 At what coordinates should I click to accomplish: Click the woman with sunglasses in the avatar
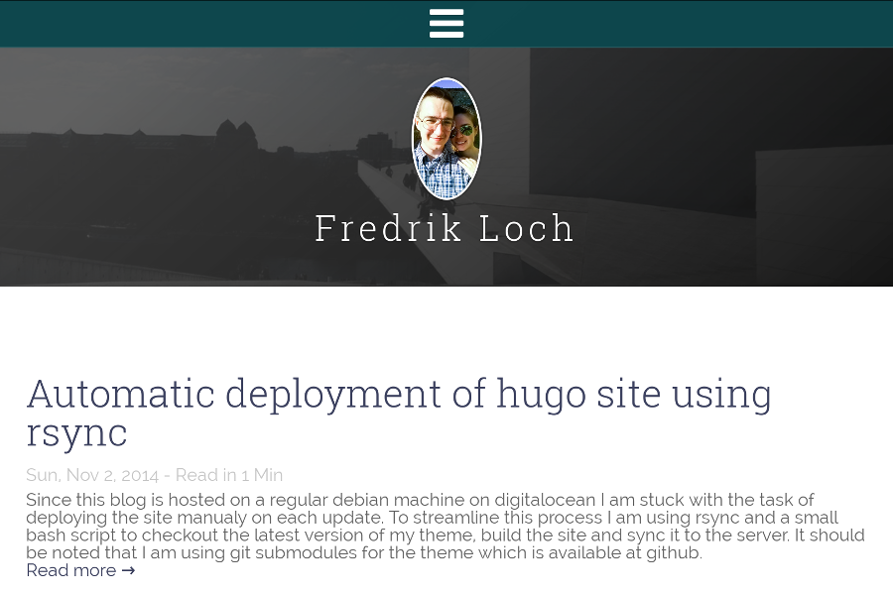464,134
